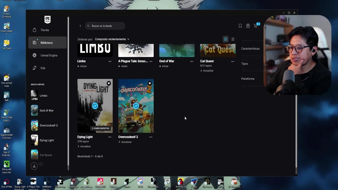Image resolution: width=338 pixels, height=190 pixels.
Task: Click the Dying Light cover art
Action: click(x=95, y=106)
